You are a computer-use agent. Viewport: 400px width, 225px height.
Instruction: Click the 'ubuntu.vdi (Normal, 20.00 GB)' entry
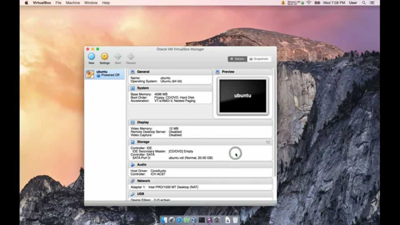(191, 158)
